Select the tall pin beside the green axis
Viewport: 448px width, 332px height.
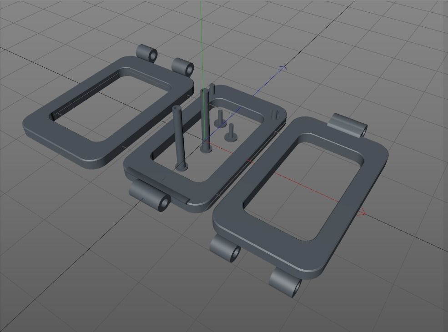205,120
